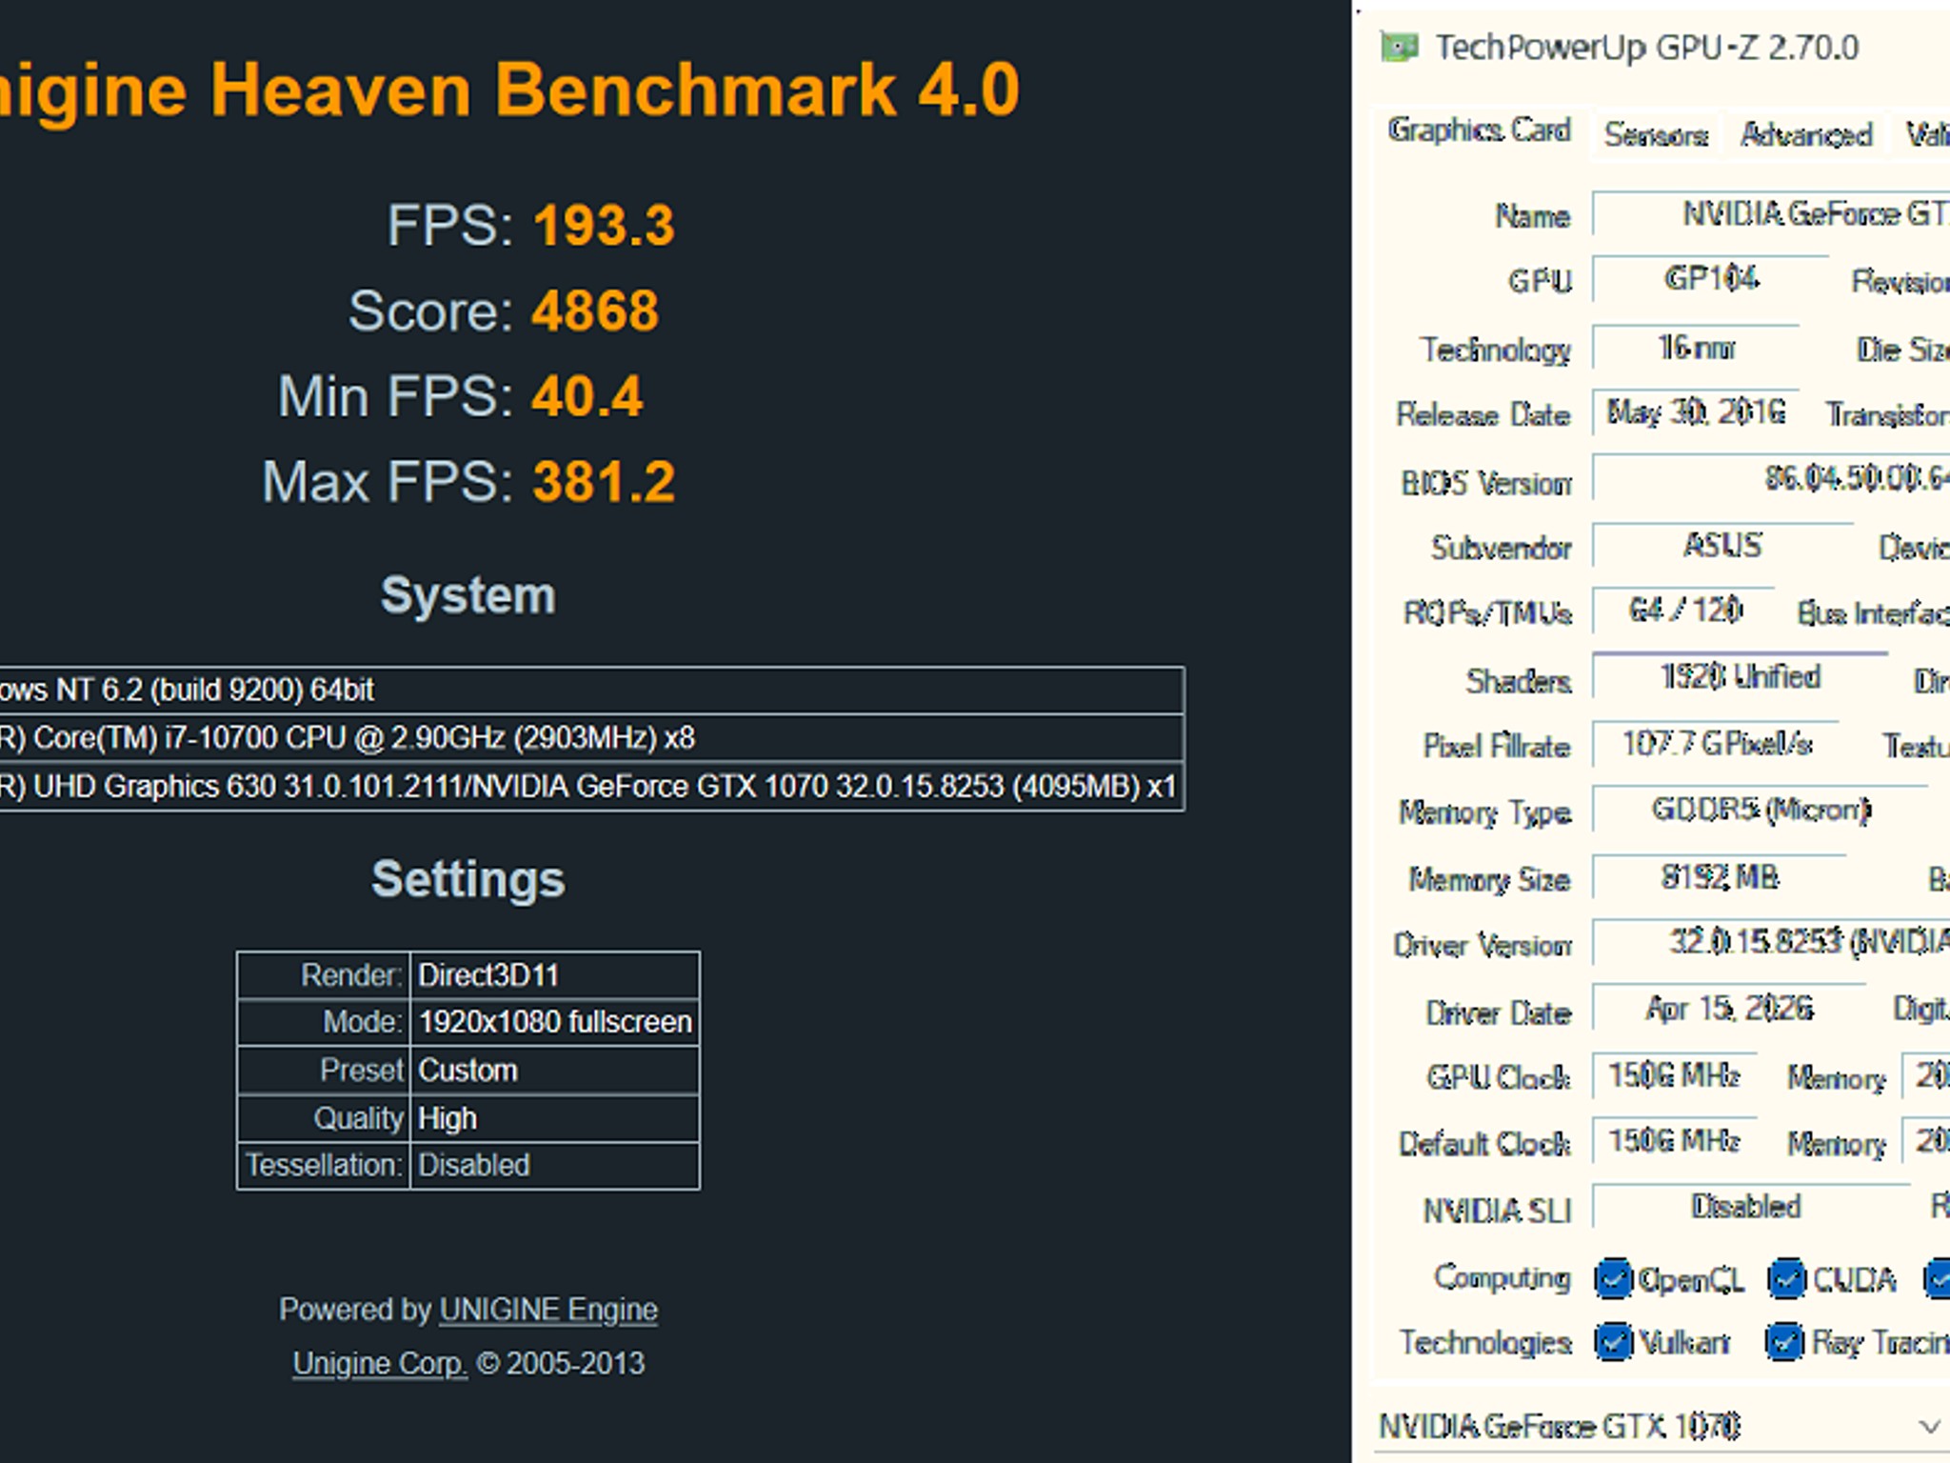Click the GPU Clock 1506 MHz field

click(x=1674, y=1075)
